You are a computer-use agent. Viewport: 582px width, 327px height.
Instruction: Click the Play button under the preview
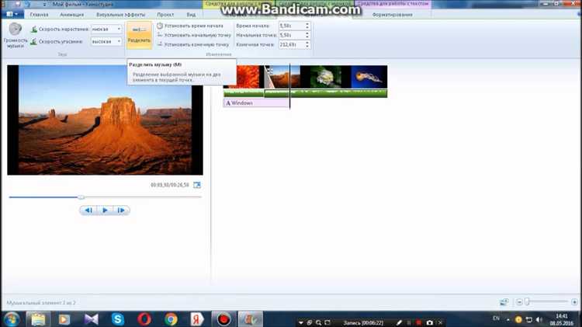105,210
